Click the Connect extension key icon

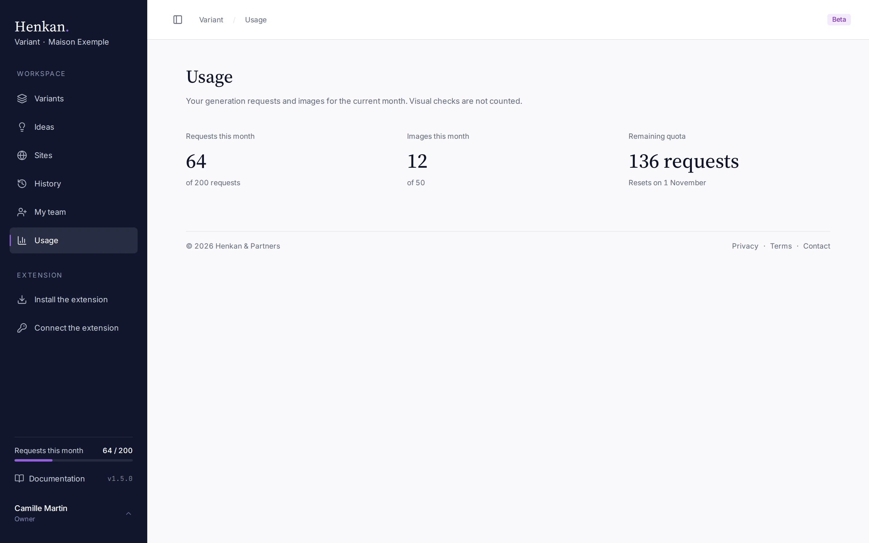[22, 328]
